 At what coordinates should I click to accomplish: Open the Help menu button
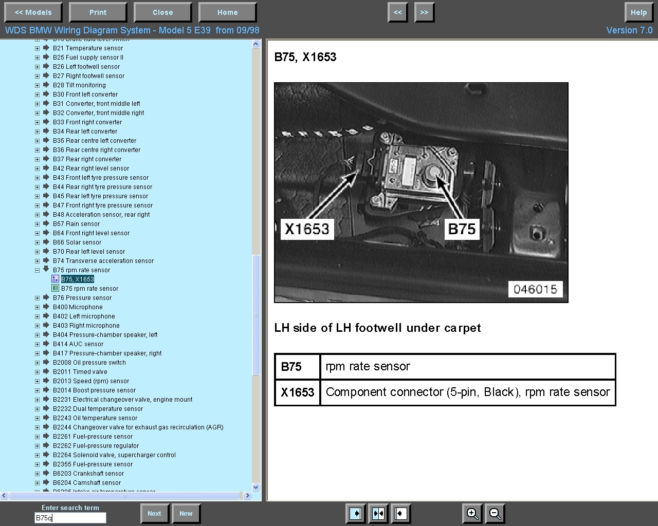click(x=638, y=12)
